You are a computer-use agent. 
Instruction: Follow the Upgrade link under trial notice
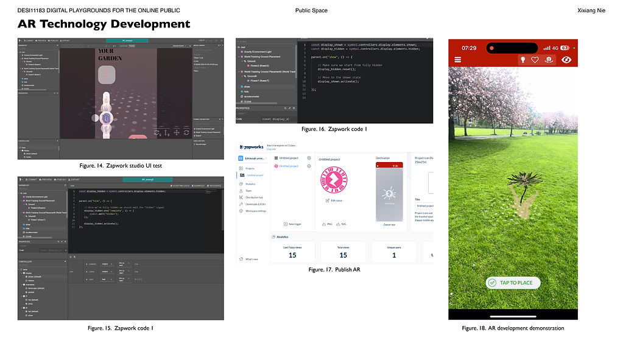(271, 149)
